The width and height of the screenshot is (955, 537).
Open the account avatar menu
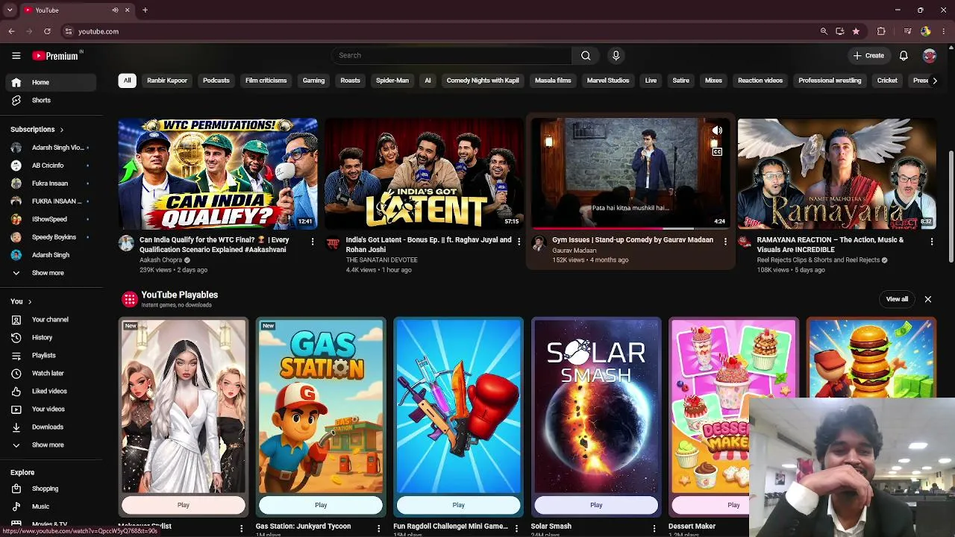pos(929,55)
